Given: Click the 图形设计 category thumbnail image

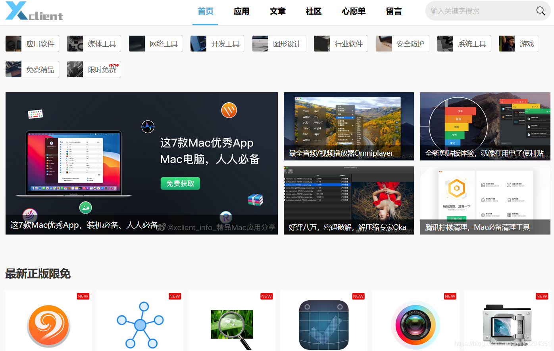Looking at the screenshot, I should pos(260,44).
